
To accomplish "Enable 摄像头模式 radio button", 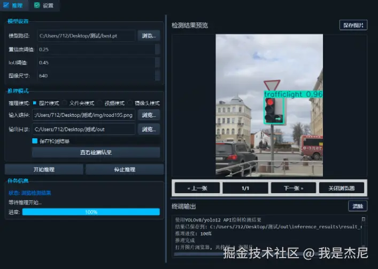I will pyautogui.click(x=130, y=103).
